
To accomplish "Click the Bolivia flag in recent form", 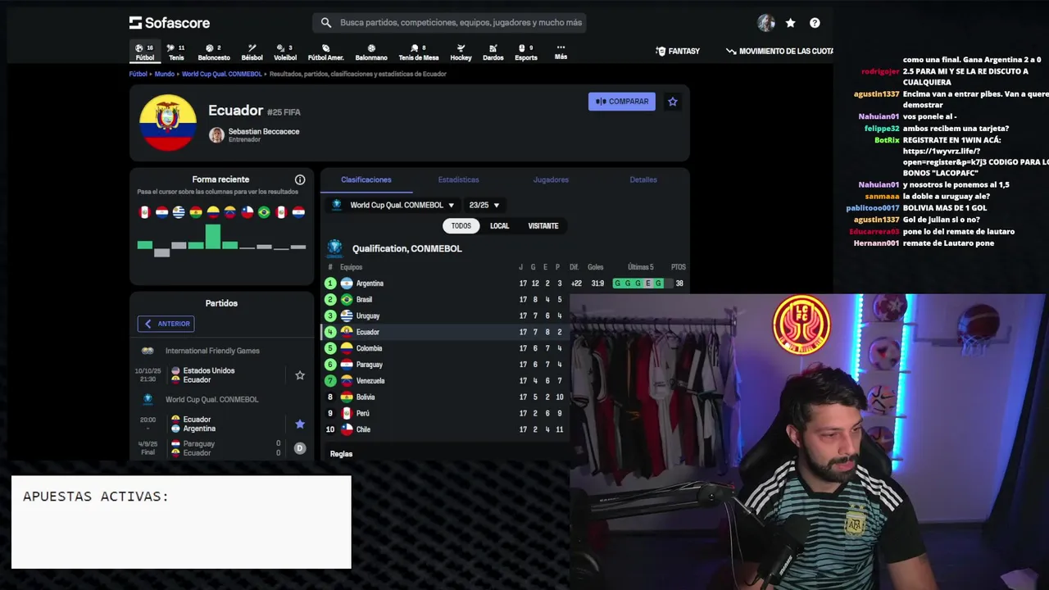I will pos(196,212).
